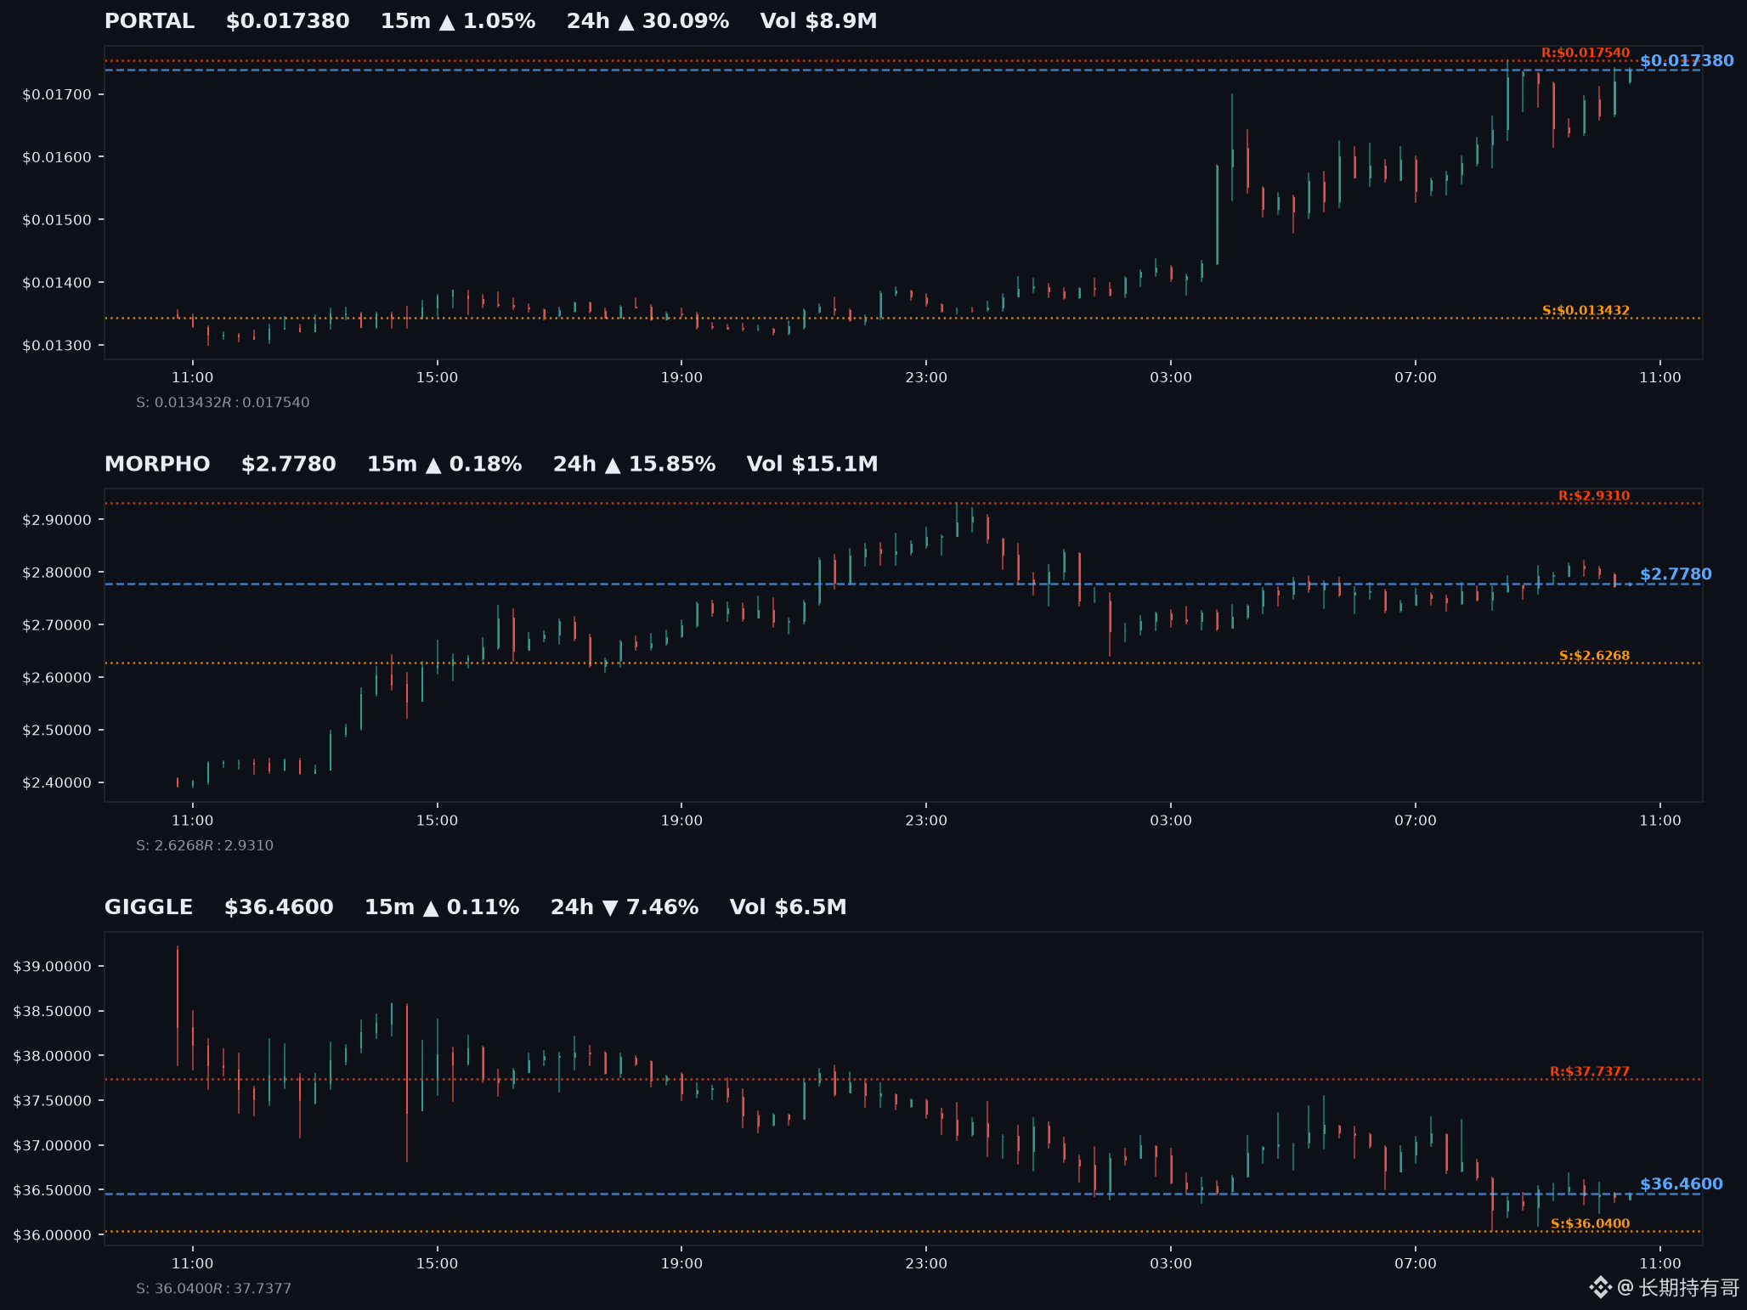
Task: Select the $2.60000 y-axis tick label
Action: pos(57,678)
